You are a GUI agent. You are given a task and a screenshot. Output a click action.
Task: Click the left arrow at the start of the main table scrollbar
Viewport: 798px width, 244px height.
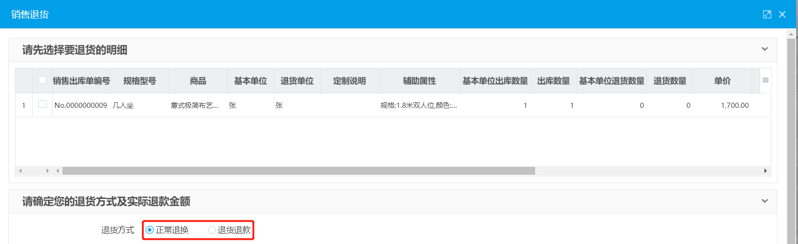coord(57,171)
